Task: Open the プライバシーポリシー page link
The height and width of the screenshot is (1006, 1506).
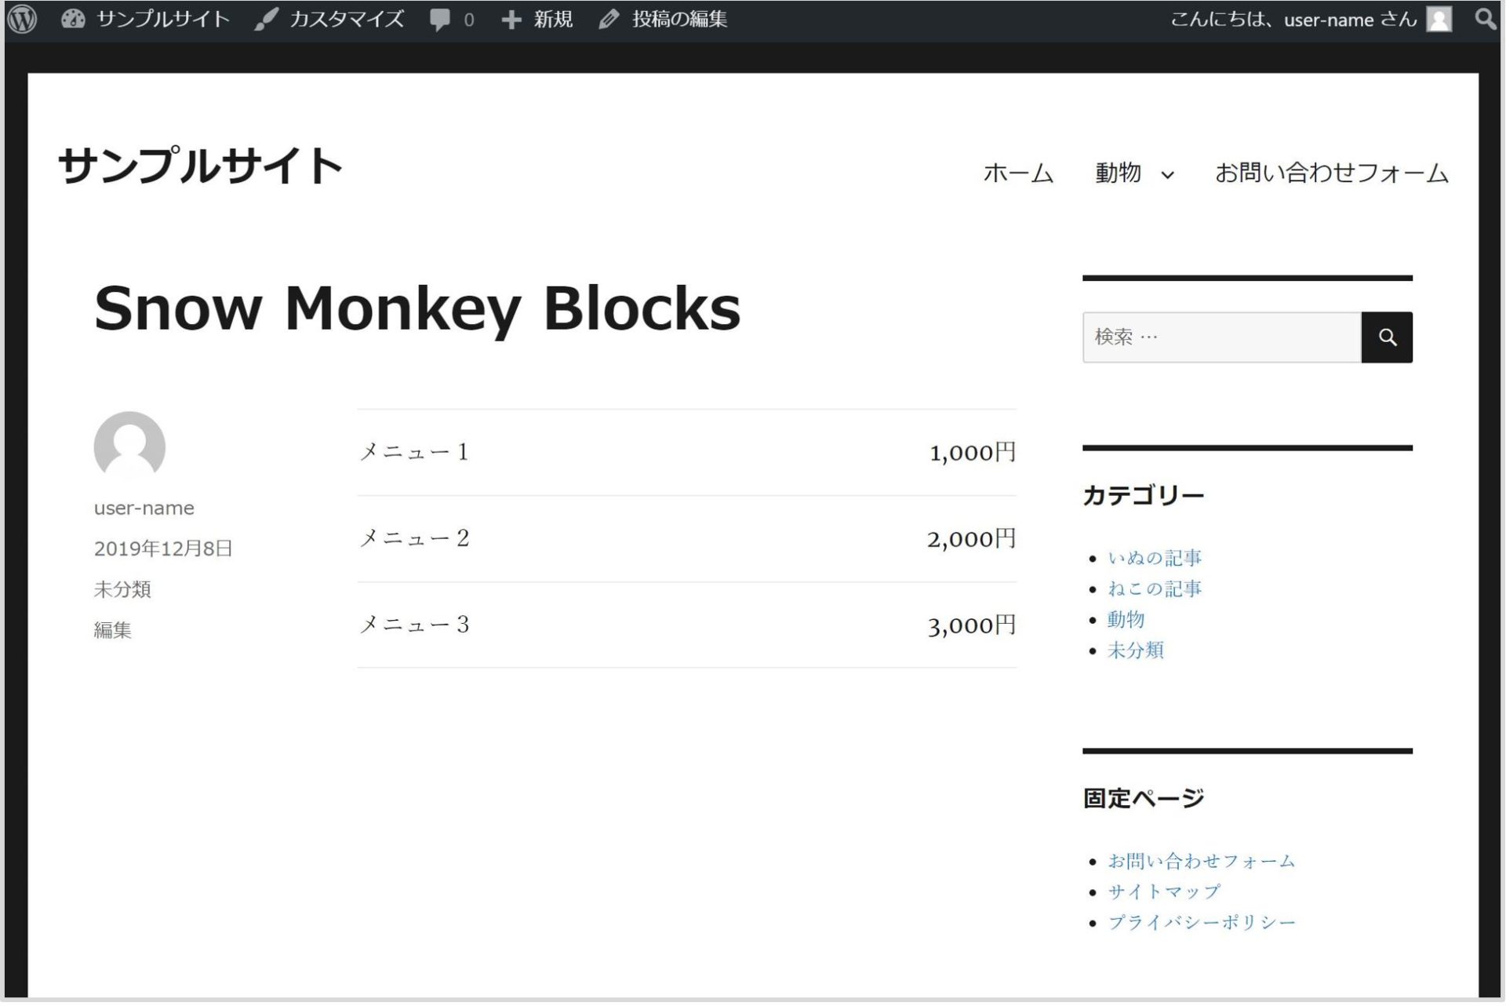Action: point(1202,922)
